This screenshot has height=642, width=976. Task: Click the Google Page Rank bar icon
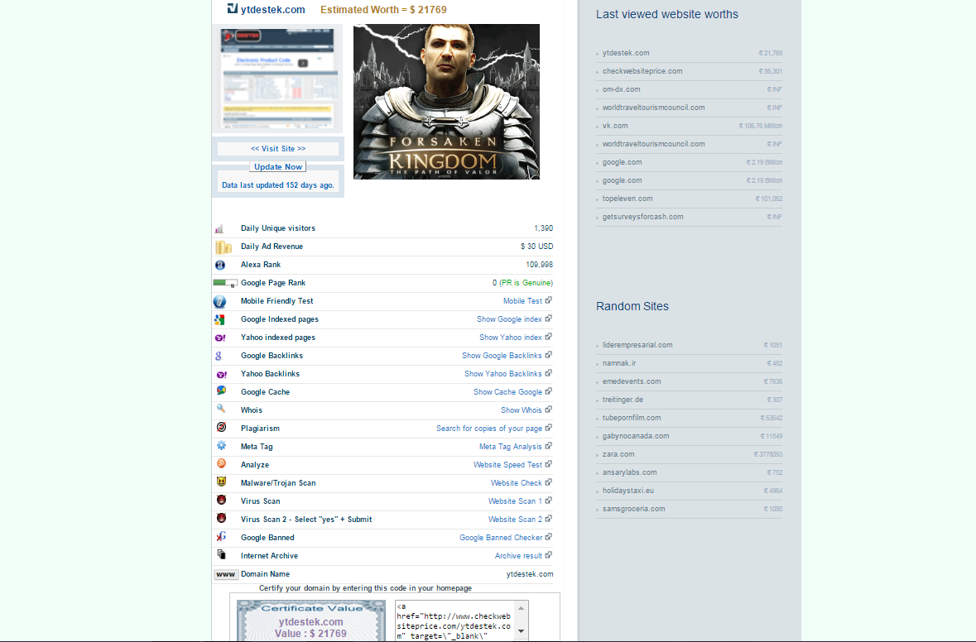coord(224,283)
